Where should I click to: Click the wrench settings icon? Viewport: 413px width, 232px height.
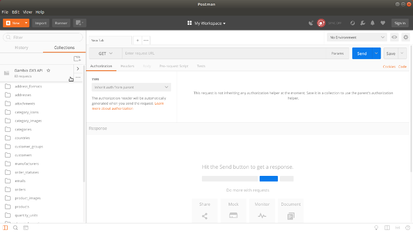pyautogui.click(x=362, y=23)
